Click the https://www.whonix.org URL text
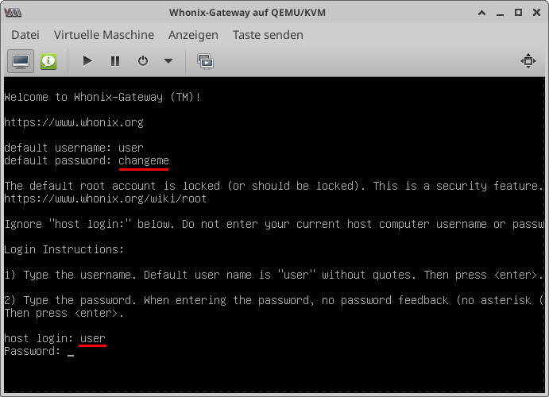Screen dimensions: 549x397 [74, 122]
